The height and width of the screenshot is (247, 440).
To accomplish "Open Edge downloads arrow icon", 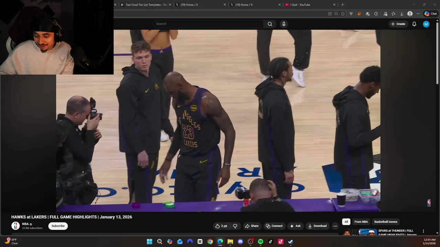I will 401,14.
